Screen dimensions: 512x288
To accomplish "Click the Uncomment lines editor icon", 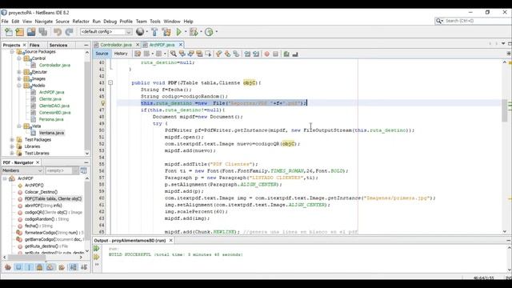I will (295, 54).
